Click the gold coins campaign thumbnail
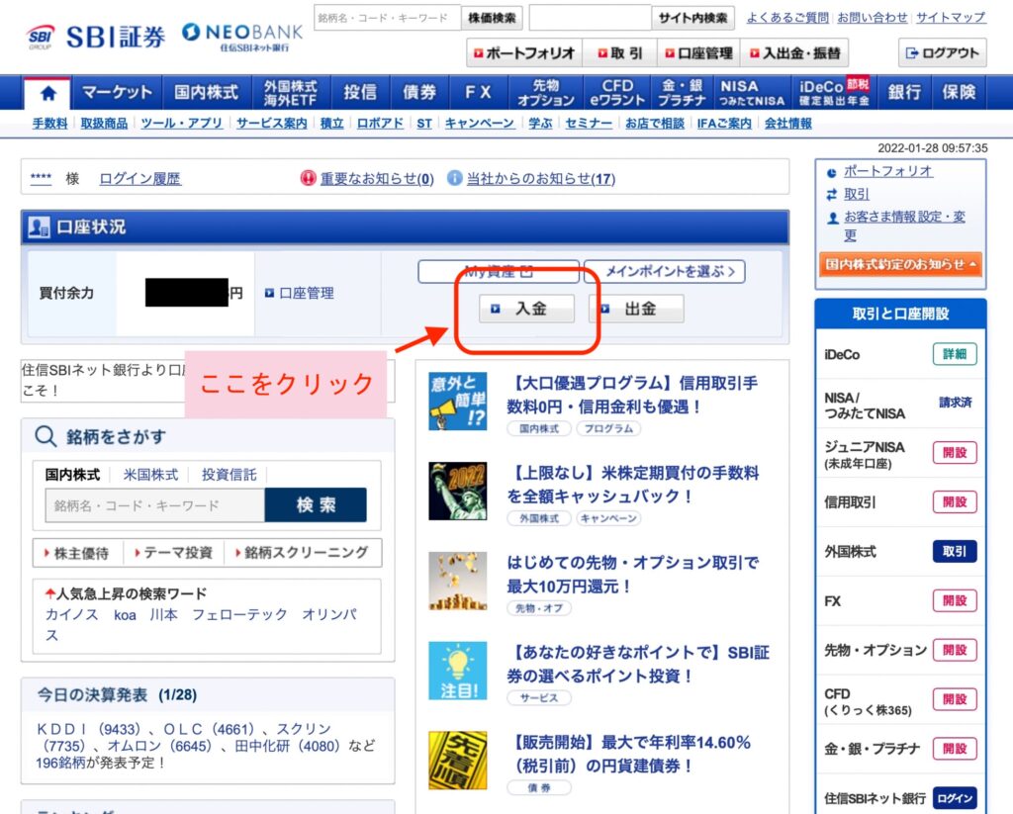The image size is (1013, 814). point(457,581)
